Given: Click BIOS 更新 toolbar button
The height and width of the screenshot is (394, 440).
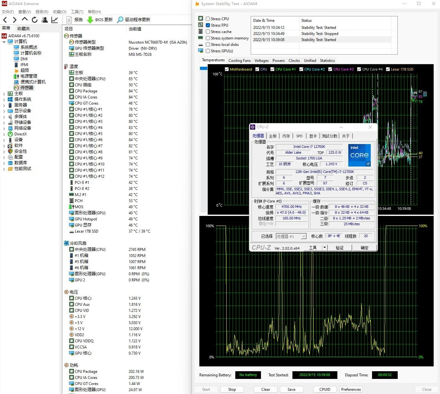Looking at the screenshot, I should point(100,20).
